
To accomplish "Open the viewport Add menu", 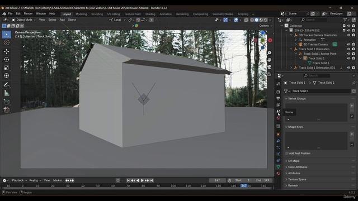I will (62, 20).
